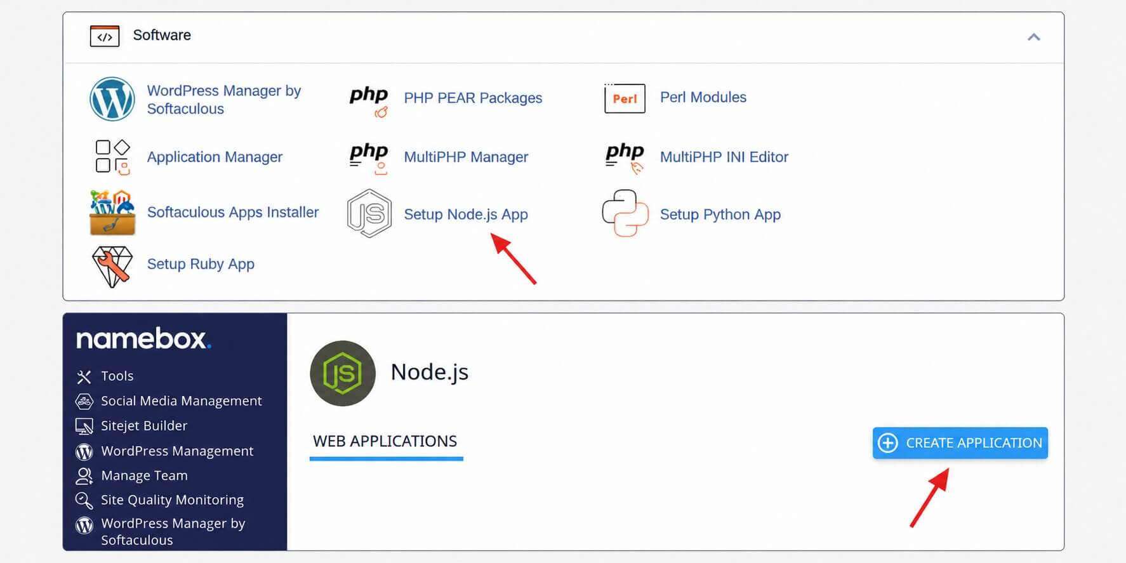This screenshot has height=563, width=1126.
Task: Select WordPress Management in the sidebar
Action: click(x=177, y=451)
